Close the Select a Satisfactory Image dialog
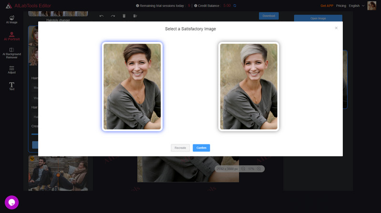Screen dimensions: 381x213 pyautogui.click(x=336, y=28)
